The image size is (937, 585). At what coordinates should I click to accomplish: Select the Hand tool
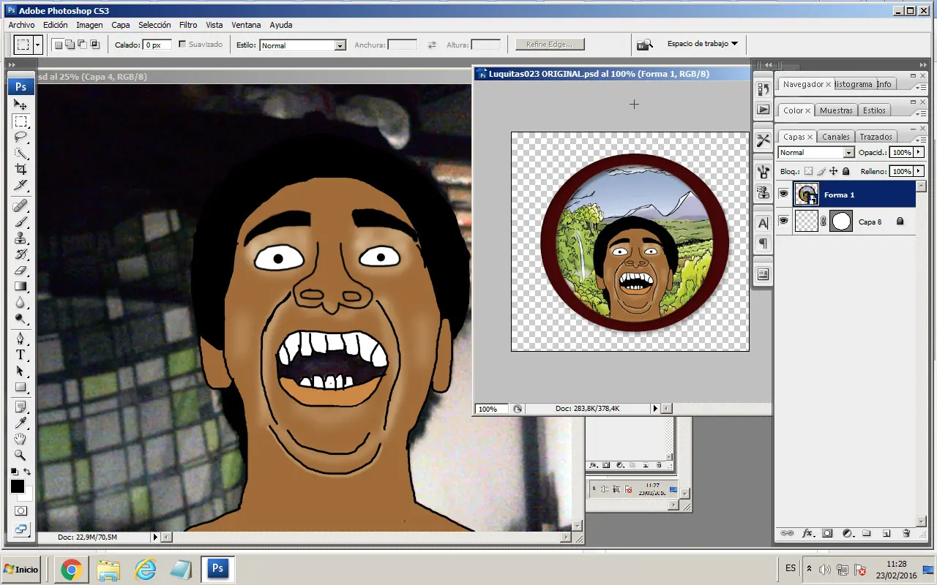20,439
